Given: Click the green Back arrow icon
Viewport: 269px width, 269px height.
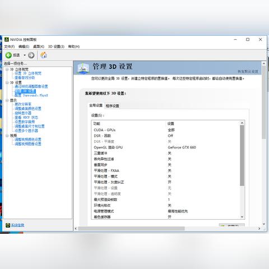Looking at the screenshot, I should pos(8,55).
